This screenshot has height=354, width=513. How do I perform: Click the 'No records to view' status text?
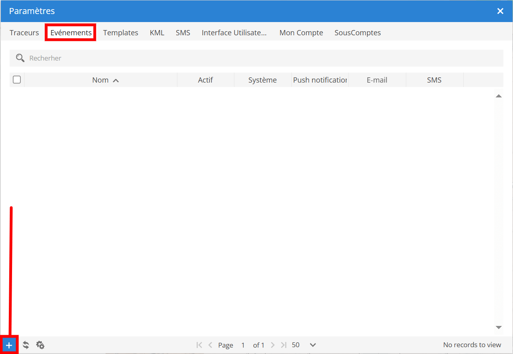coord(472,345)
